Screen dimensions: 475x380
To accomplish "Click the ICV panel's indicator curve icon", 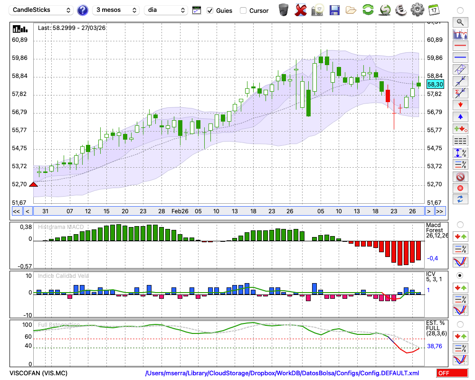I will click(460, 311).
